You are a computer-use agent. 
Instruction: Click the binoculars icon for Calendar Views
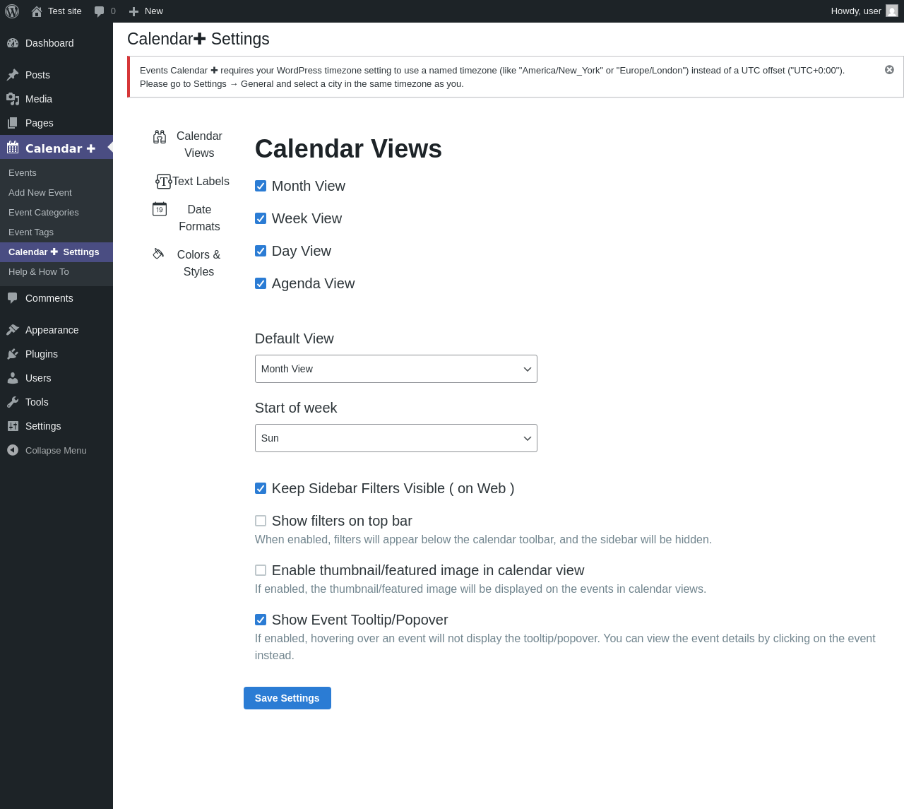coord(160,137)
